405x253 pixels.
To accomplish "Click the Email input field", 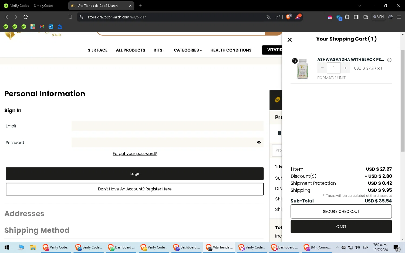I will coord(167,126).
